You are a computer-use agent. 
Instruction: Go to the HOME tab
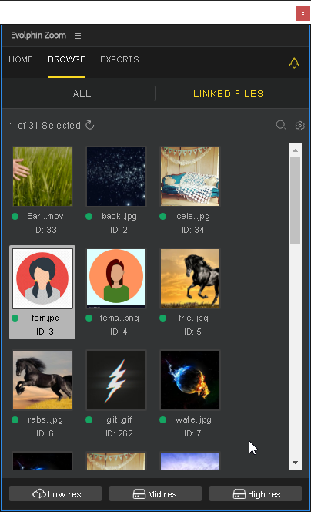click(x=21, y=59)
